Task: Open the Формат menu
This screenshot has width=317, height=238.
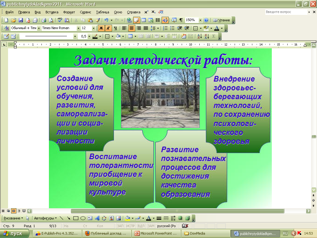Action: coord(69,12)
